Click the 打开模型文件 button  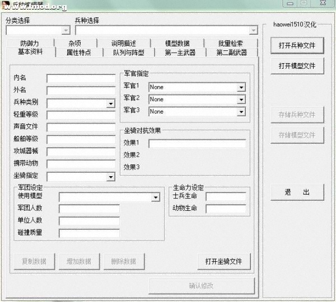coord(297,66)
